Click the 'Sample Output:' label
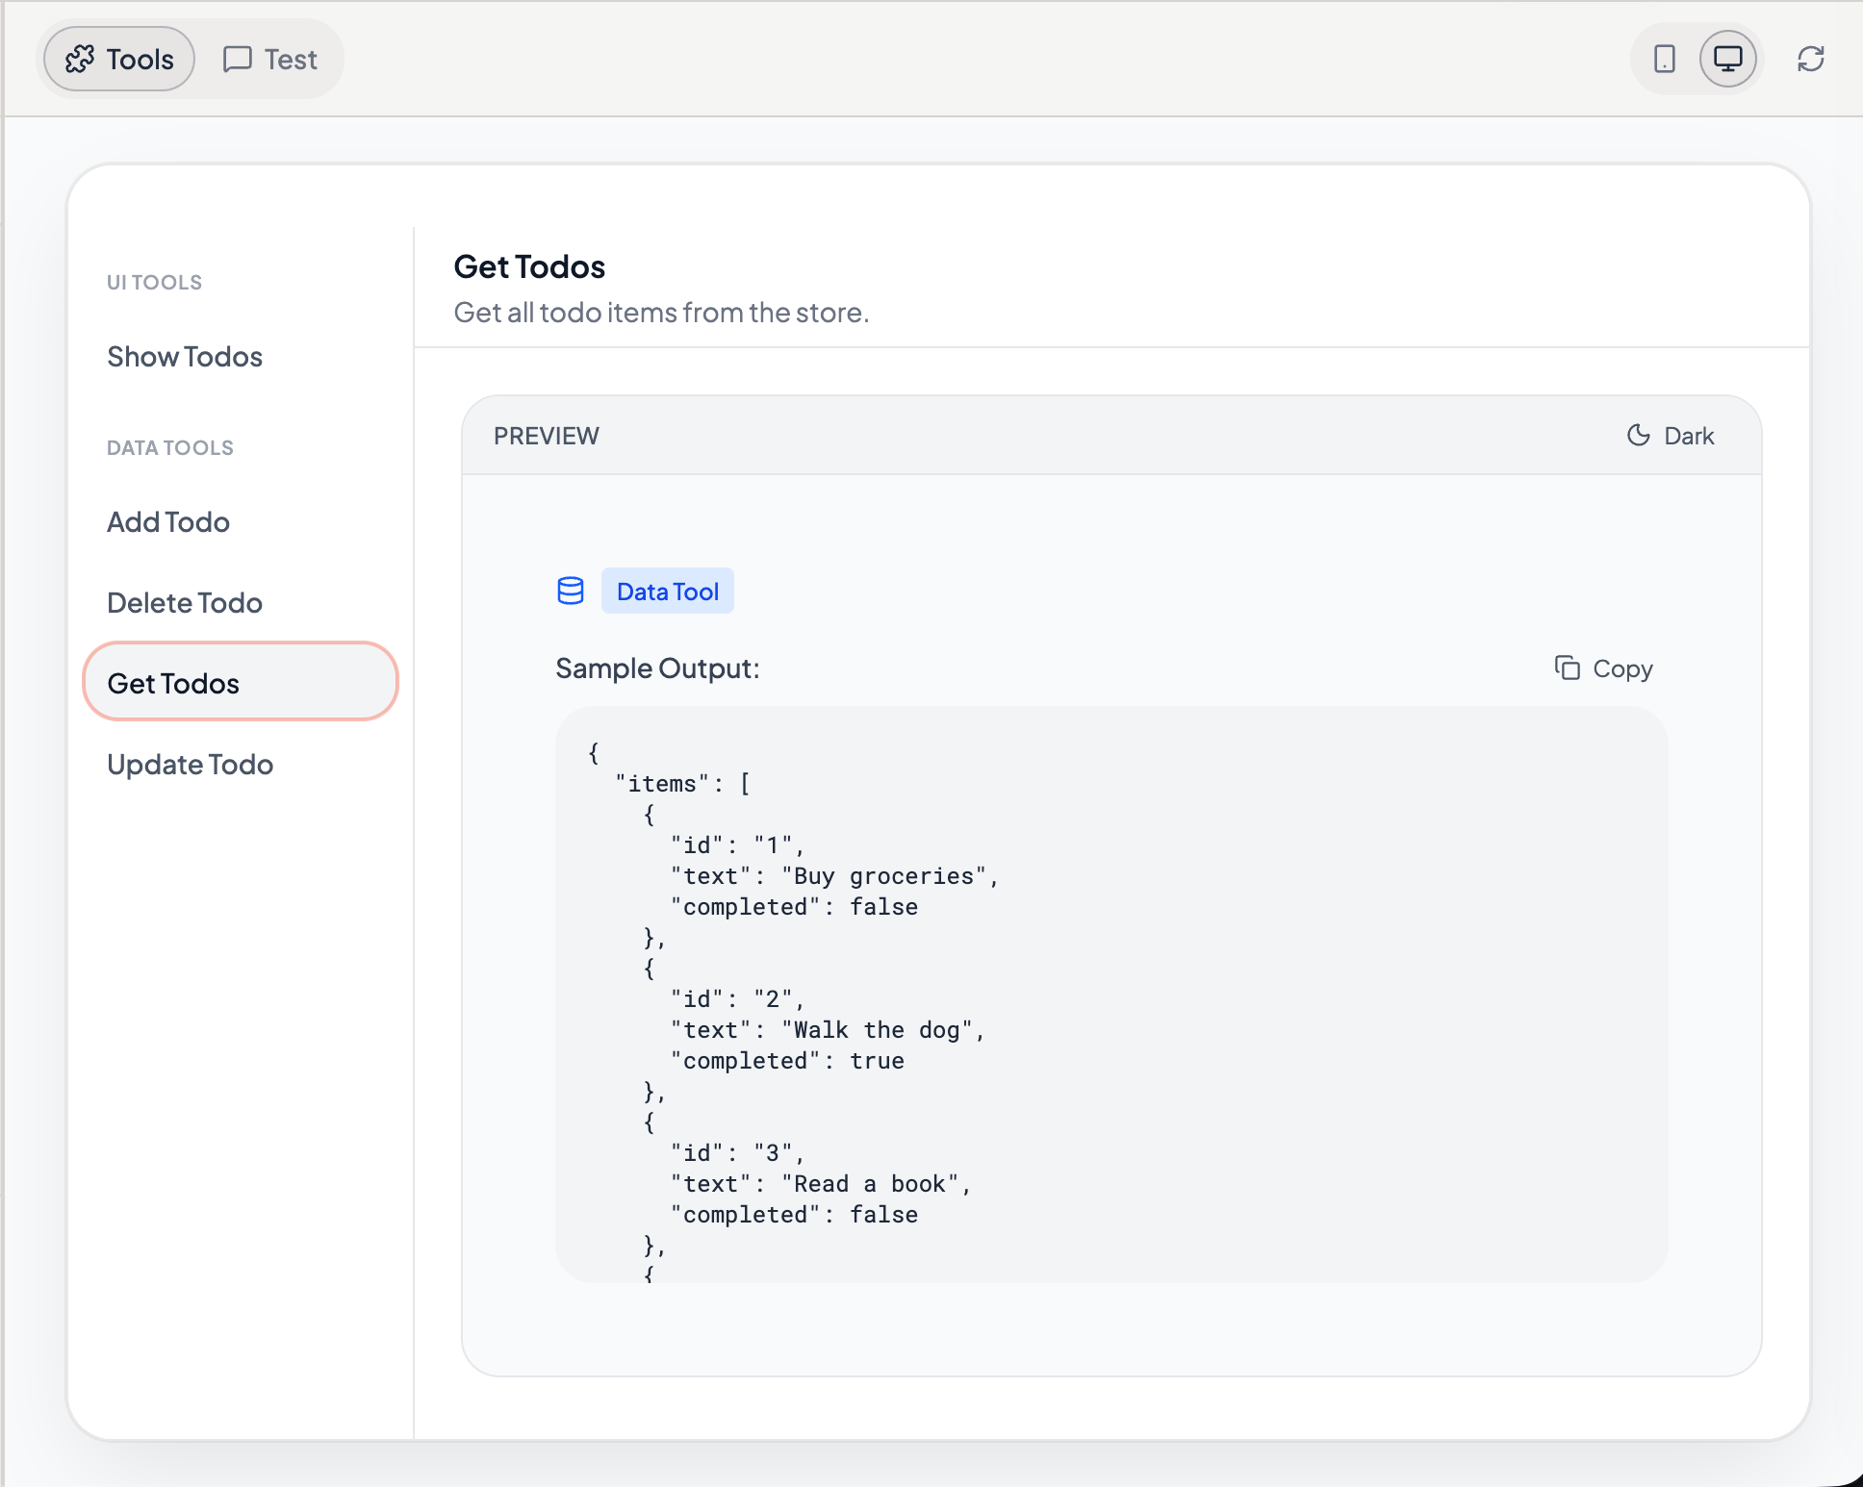Viewport: 1863px width, 1487px height. coord(657,668)
